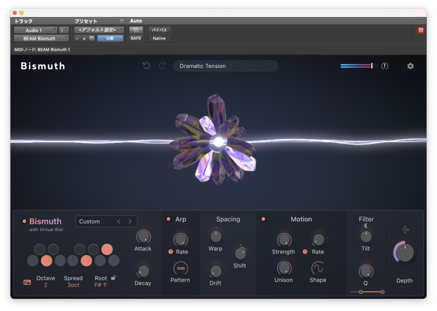Click the undo arrow icon
Image resolution: width=437 pixels, height=311 pixels.
coord(146,66)
